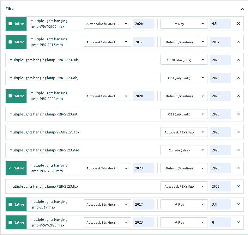
Task: Remove the lamp-VRAY-2020.max file with X icon
Action: pos(239,24)
